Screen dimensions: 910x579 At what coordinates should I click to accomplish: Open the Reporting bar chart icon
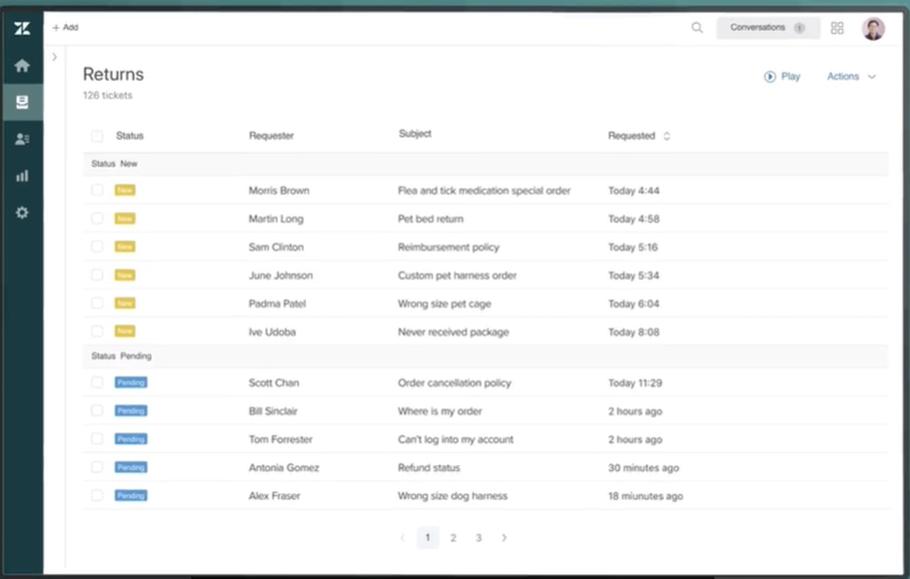coord(21,175)
